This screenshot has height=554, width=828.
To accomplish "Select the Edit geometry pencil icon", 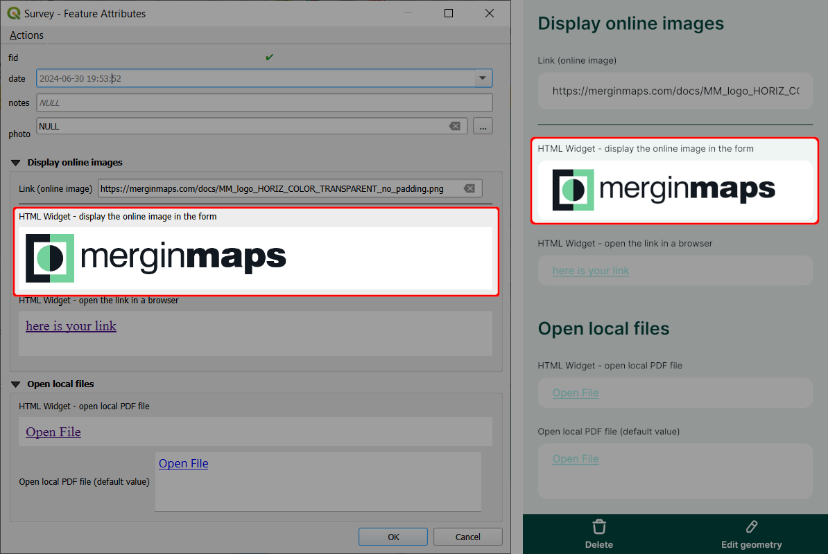I will click(x=751, y=527).
